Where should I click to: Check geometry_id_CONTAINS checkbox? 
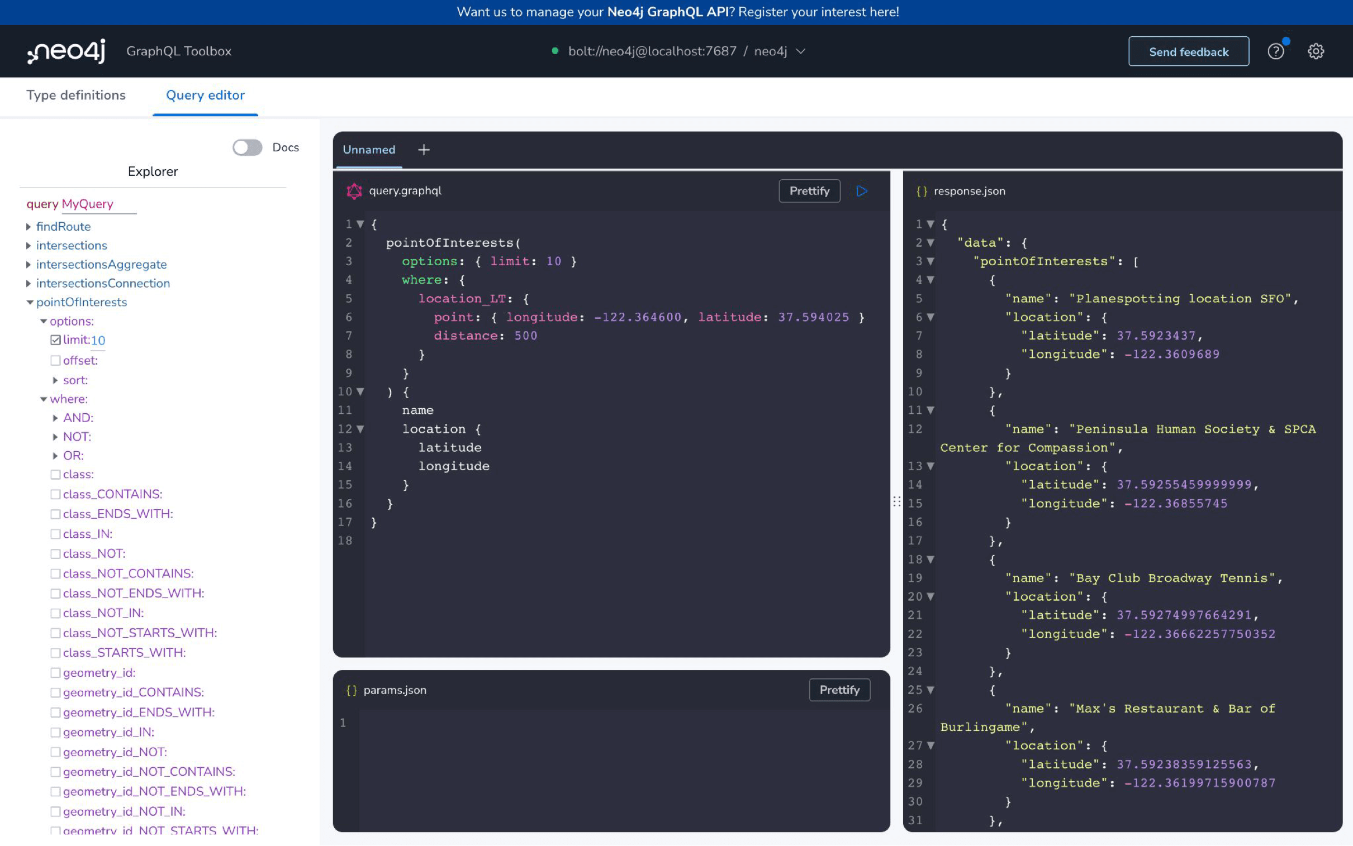click(55, 692)
